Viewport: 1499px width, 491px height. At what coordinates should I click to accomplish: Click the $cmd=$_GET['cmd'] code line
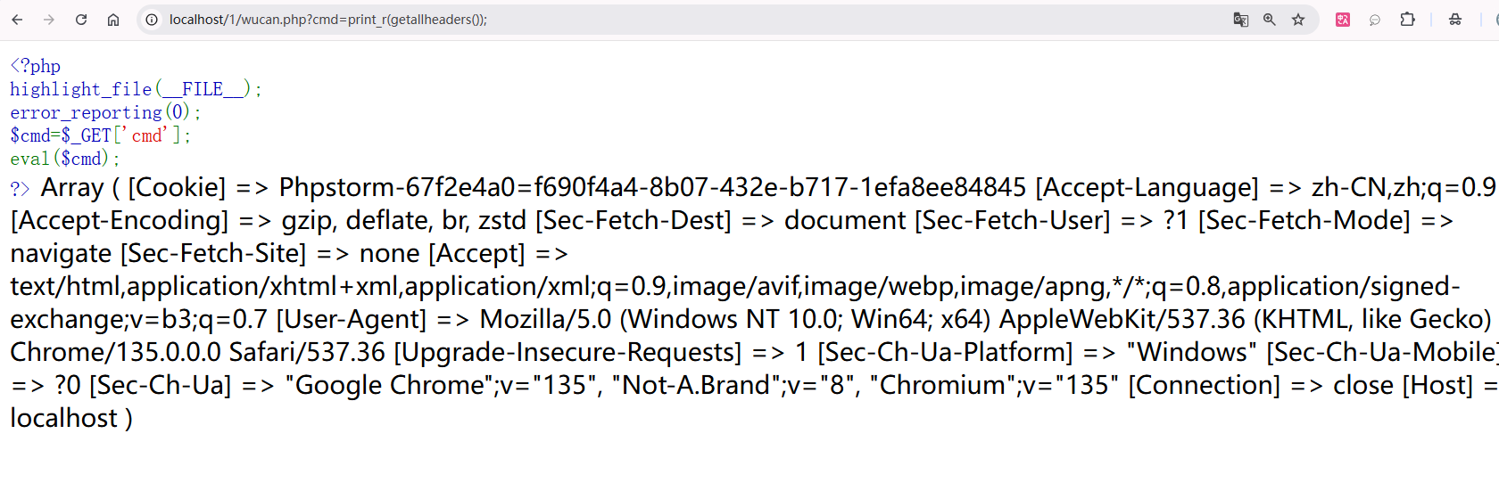click(100, 135)
